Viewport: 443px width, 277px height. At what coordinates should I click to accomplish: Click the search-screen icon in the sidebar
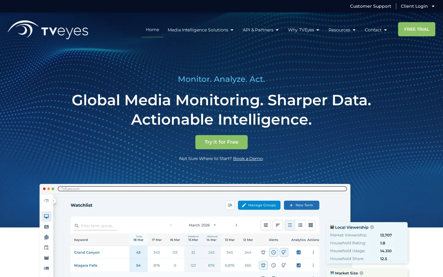46,227
